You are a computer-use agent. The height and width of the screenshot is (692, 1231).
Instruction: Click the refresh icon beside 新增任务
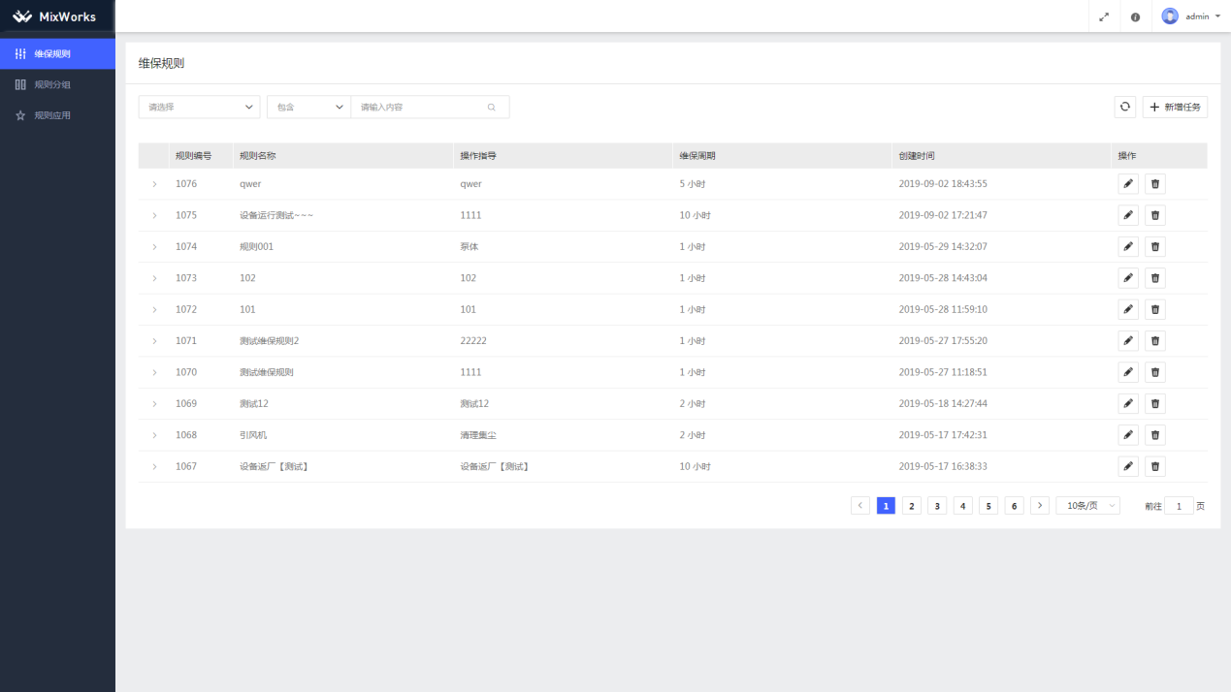1124,108
